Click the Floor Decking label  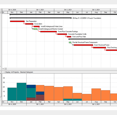(112, 47)
